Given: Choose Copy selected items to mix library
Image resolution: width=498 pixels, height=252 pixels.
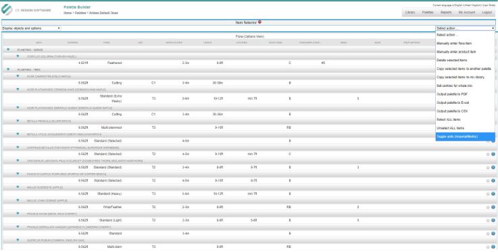Looking at the screenshot, I should [x=465, y=77].
